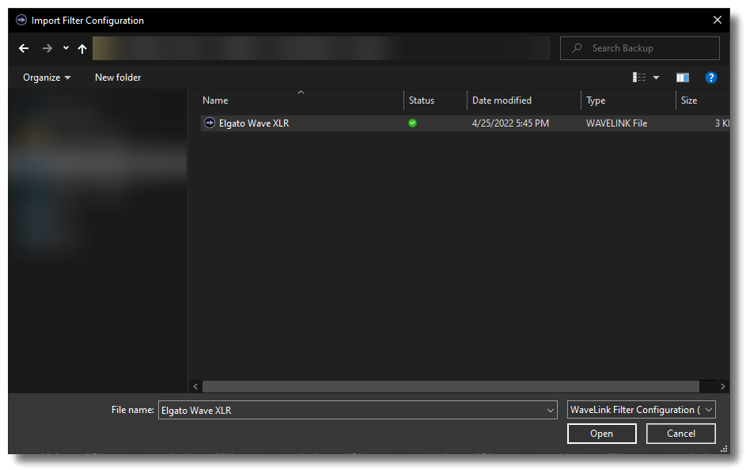The image size is (746, 470).
Task: Expand the File name dropdown arrow
Action: click(551, 410)
